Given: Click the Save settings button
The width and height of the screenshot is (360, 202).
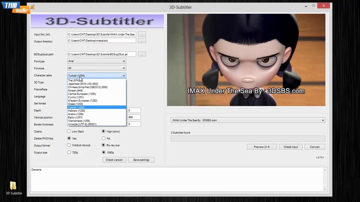Looking at the screenshot, I should coord(141,160).
